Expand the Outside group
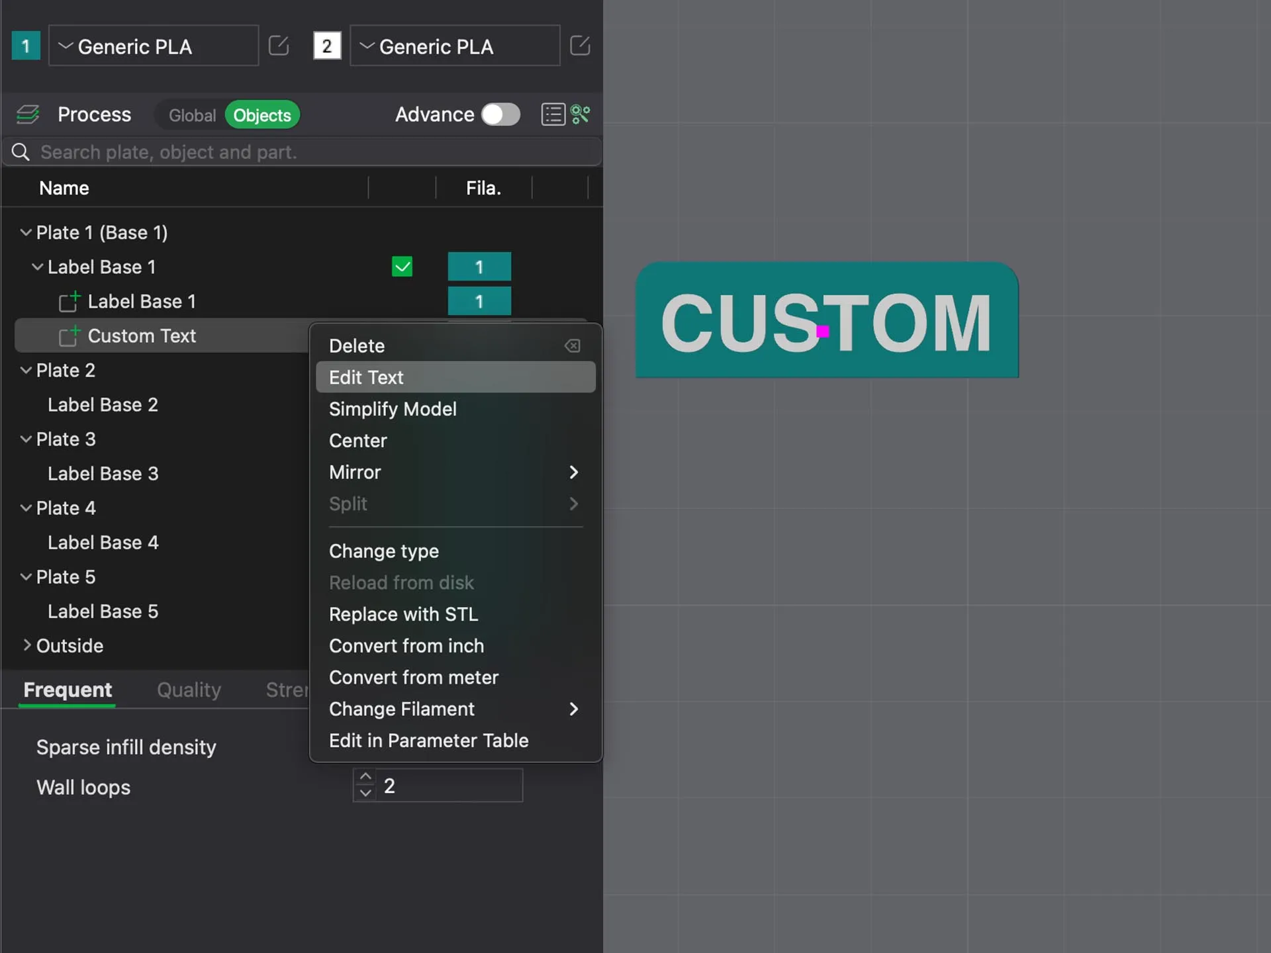Image resolution: width=1271 pixels, height=953 pixels. (27, 645)
